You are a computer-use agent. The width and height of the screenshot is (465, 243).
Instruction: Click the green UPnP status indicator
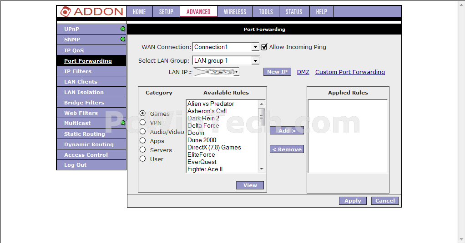click(x=122, y=29)
